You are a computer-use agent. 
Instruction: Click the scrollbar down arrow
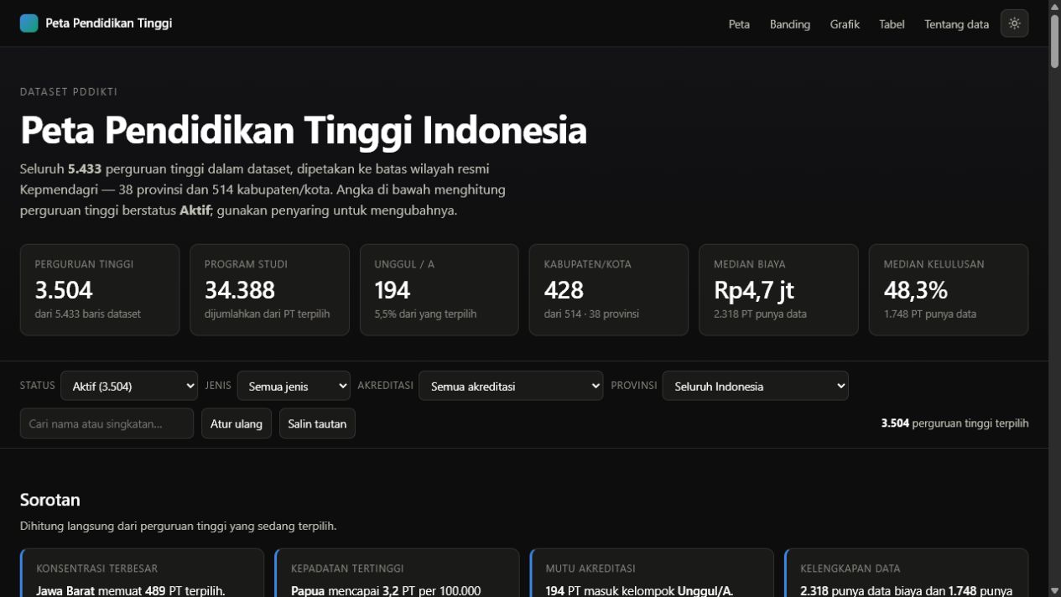pyautogui.click(x=1054, y=591)
